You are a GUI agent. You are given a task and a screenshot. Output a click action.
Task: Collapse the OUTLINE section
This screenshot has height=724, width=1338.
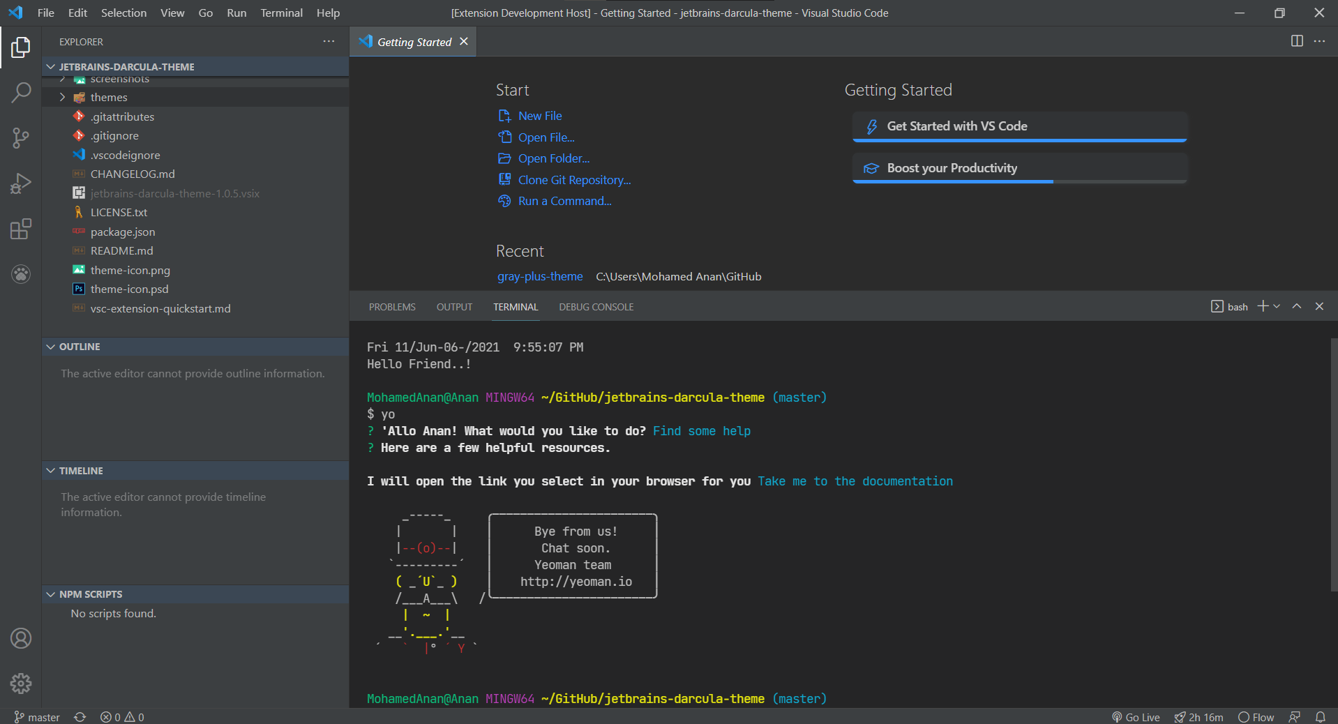point(195,347)
